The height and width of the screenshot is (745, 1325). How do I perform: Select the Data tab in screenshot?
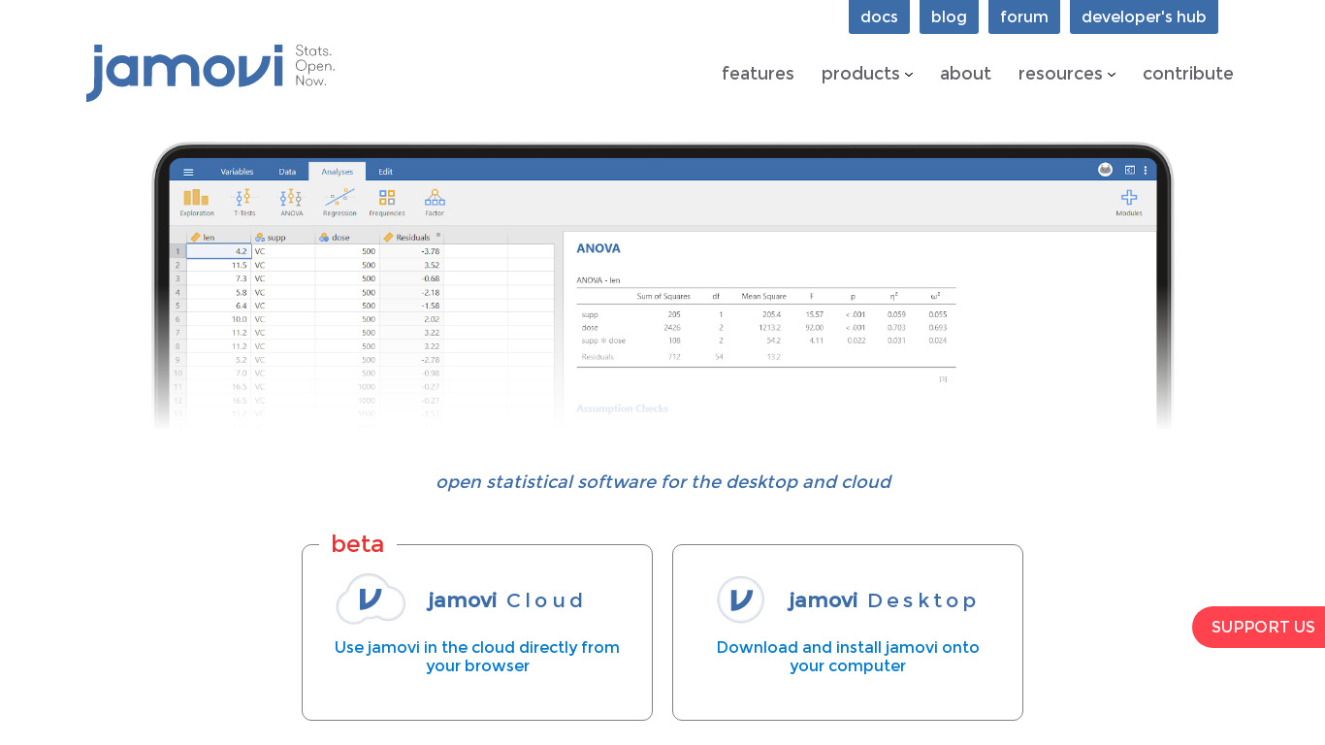point(287,172)
